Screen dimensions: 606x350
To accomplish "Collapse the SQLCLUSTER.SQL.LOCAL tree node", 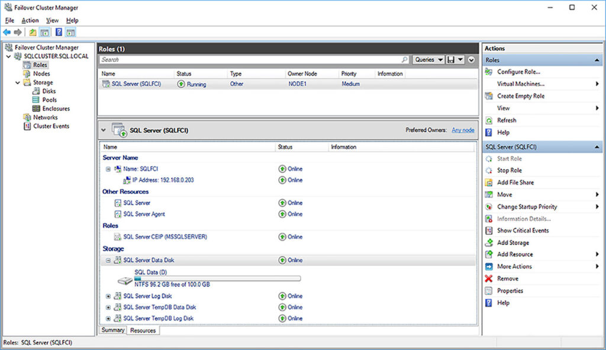I will (x=8, y=56).
